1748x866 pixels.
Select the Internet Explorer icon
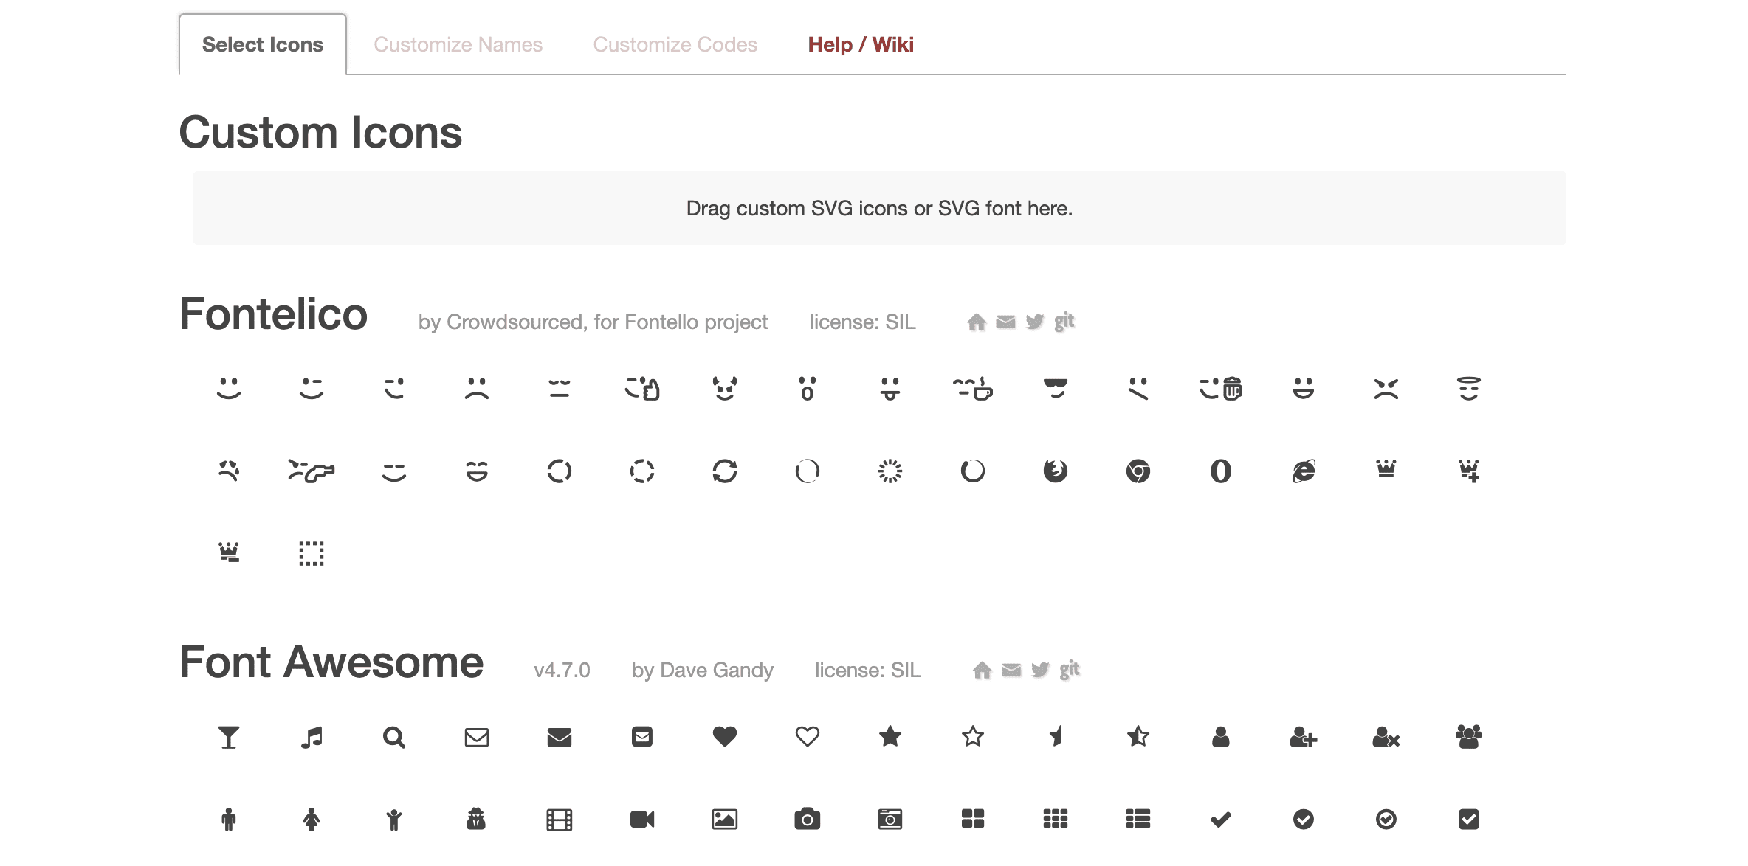[x=1304, y=471]
